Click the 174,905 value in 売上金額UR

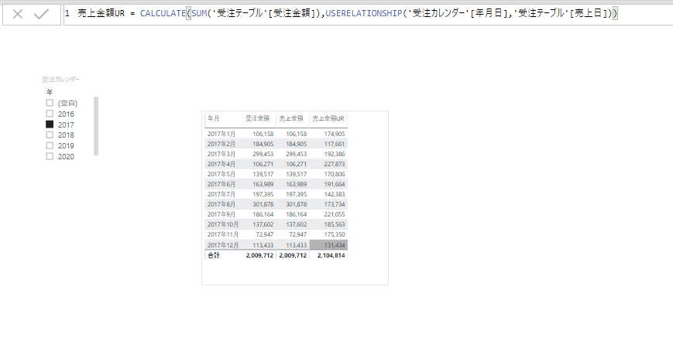[335, 134]
